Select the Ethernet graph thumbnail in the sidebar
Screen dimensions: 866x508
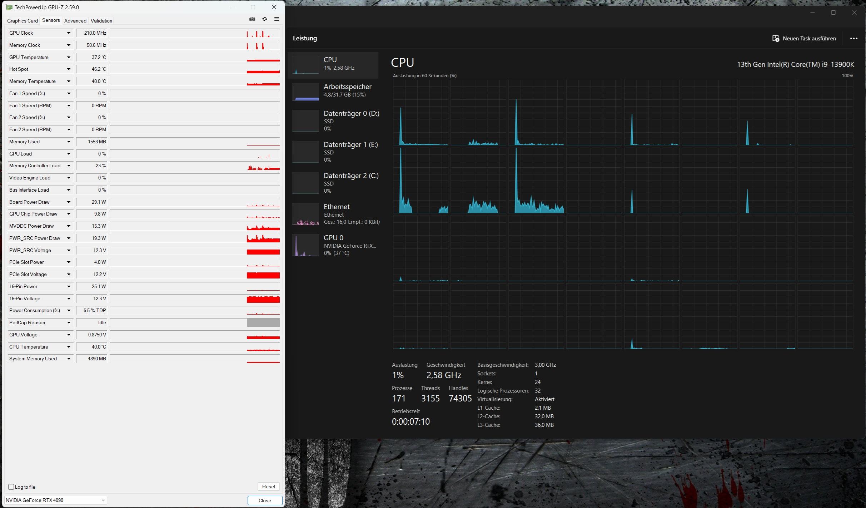point(305,214)
